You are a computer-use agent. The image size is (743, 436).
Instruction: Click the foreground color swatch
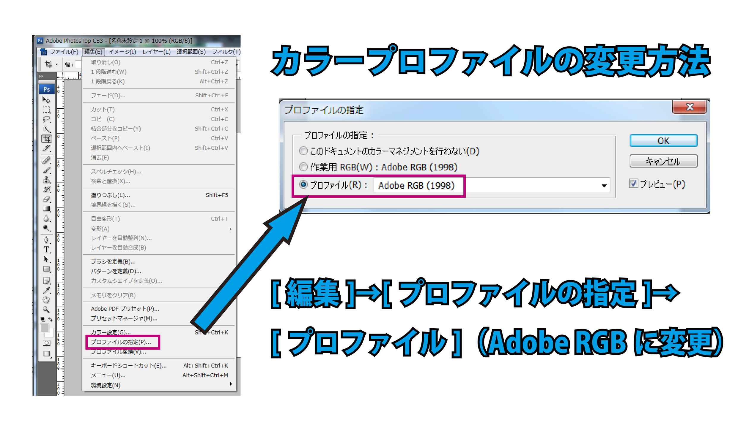45,328
